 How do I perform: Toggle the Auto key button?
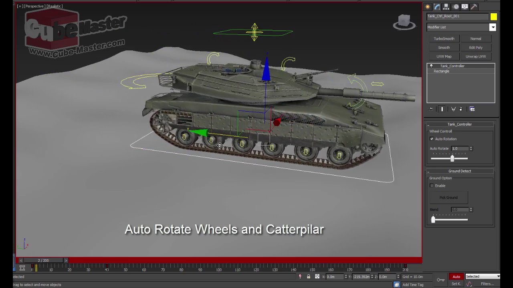click(x=456, y=277)
